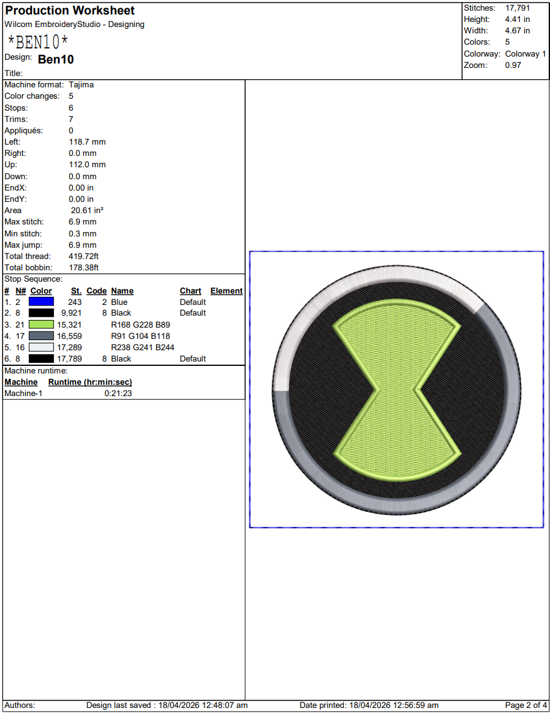Click the Design name Ben10

[55, 60]
